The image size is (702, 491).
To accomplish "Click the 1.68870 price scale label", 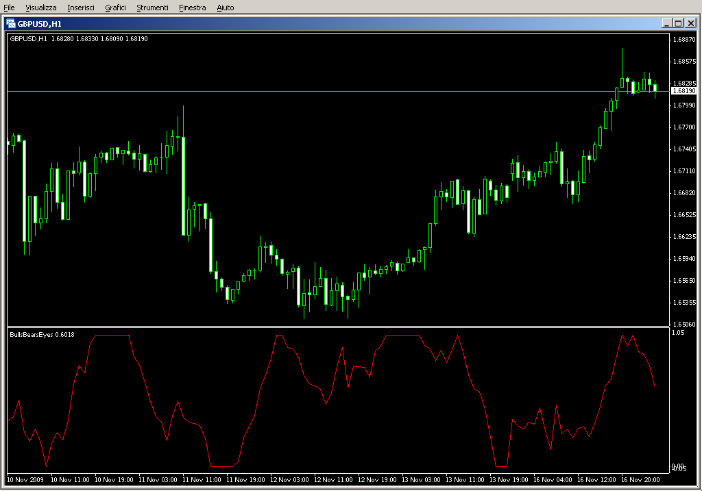I will pyautogui.click(x=685, y=39).
